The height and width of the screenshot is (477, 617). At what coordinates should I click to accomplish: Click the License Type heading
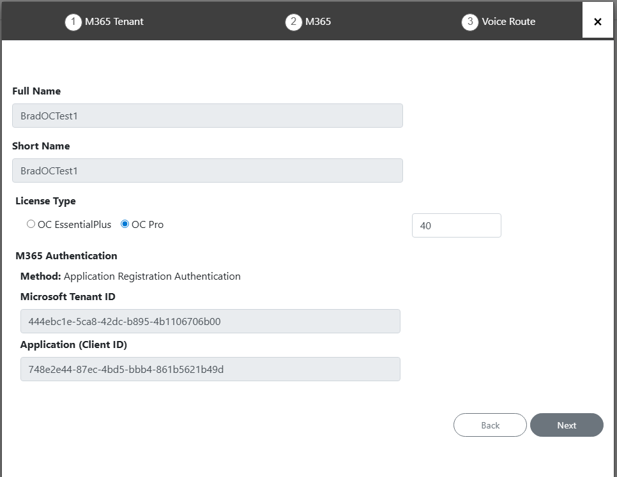tap(45, 201)
